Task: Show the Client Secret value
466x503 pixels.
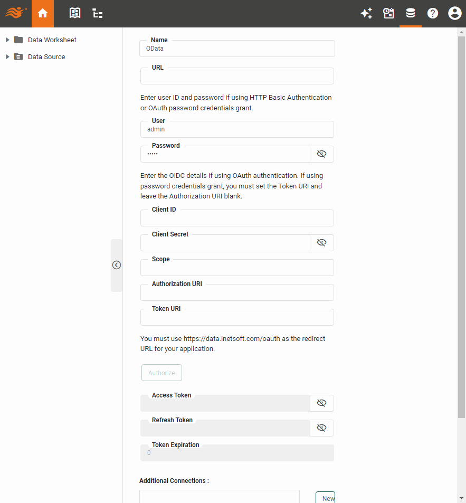Action: (x=321, y=242)
